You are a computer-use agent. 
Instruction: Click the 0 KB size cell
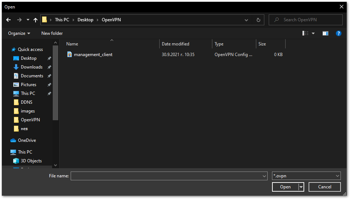278,55
